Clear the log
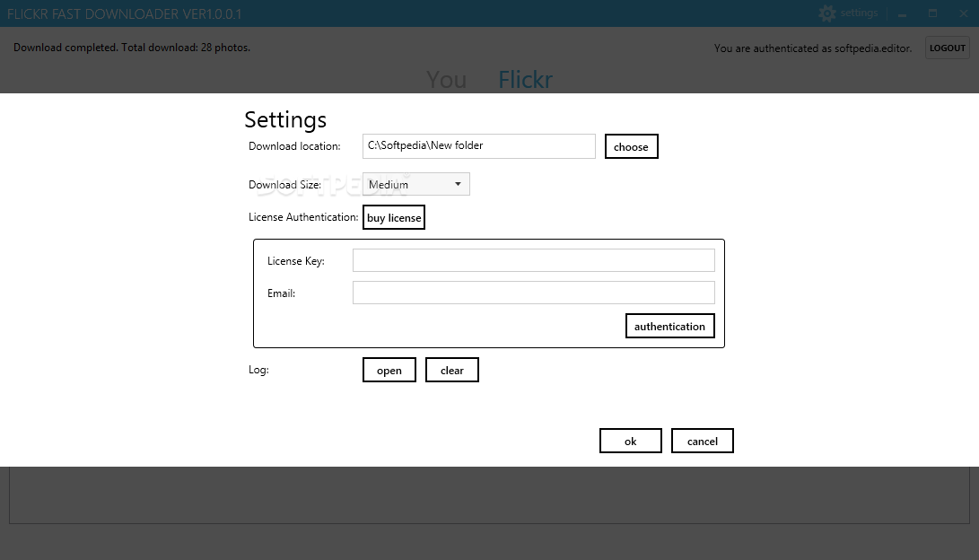 point(452,371)
